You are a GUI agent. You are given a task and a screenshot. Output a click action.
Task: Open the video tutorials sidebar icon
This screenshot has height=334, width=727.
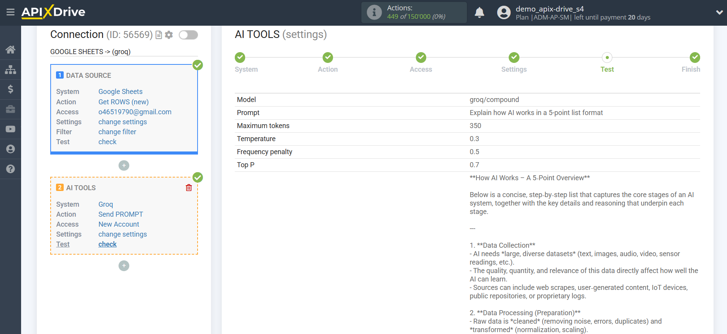10,129
